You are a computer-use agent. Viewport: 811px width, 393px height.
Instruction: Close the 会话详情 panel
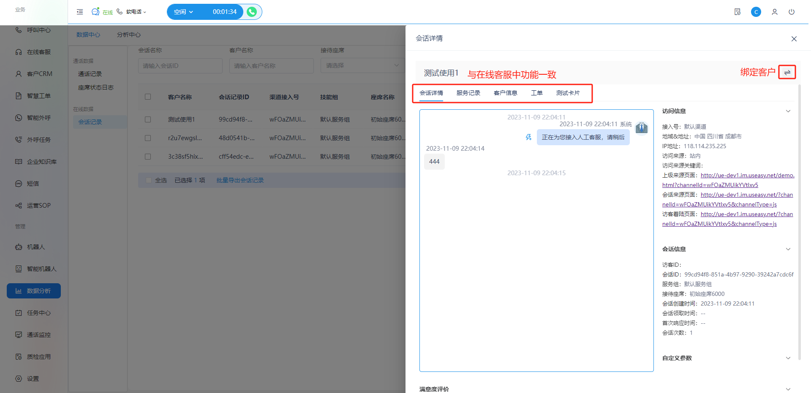794,39
